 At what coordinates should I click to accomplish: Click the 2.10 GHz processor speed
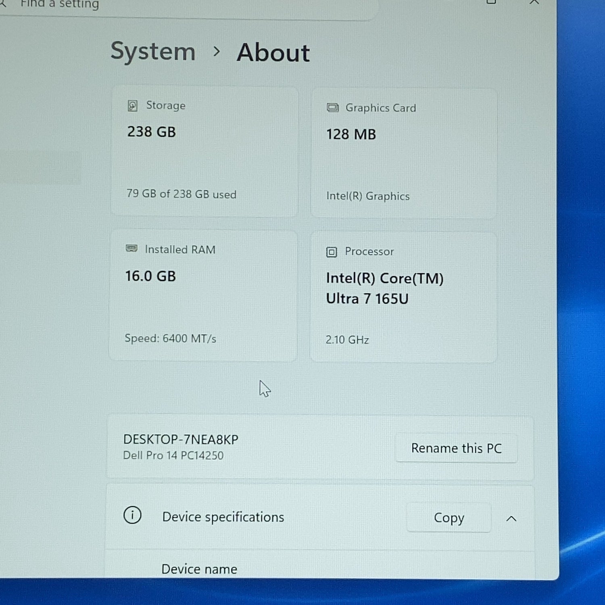(347, 340)
